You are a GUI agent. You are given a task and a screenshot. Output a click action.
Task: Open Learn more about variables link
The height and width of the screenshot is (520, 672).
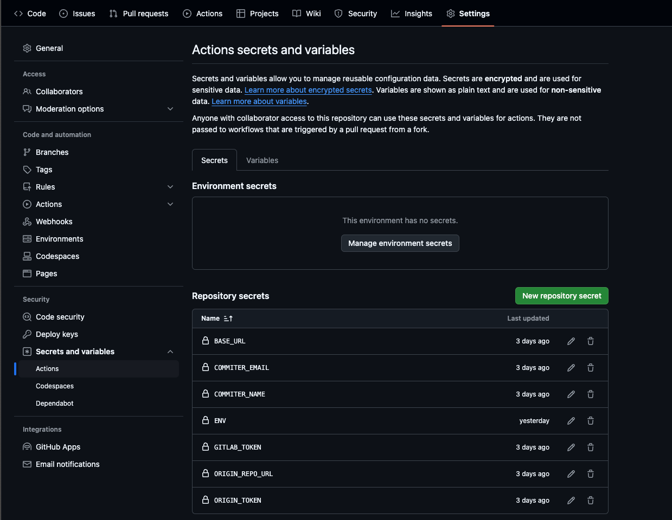pyautogui.click(x=259, y=101)
